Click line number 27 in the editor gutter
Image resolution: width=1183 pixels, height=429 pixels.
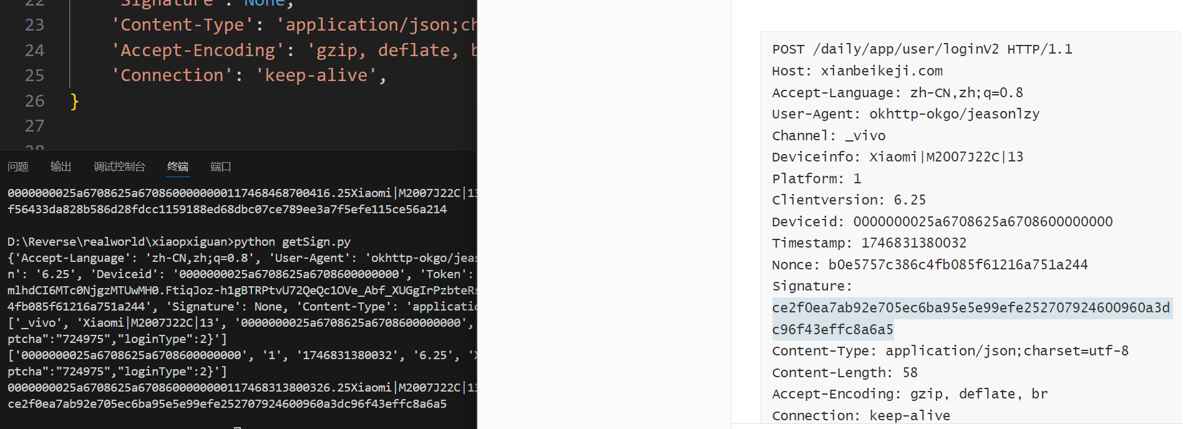(x=34, y=126)
